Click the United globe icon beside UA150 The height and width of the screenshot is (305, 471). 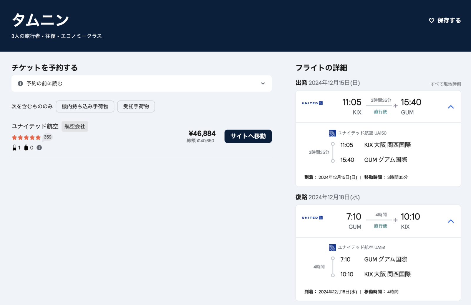pos(332,133)
